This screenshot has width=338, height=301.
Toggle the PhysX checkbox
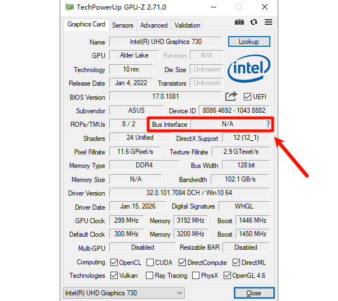[195, 276]
